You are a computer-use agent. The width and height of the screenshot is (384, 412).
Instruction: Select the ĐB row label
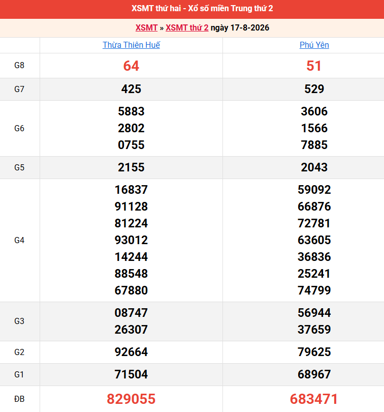19,399
